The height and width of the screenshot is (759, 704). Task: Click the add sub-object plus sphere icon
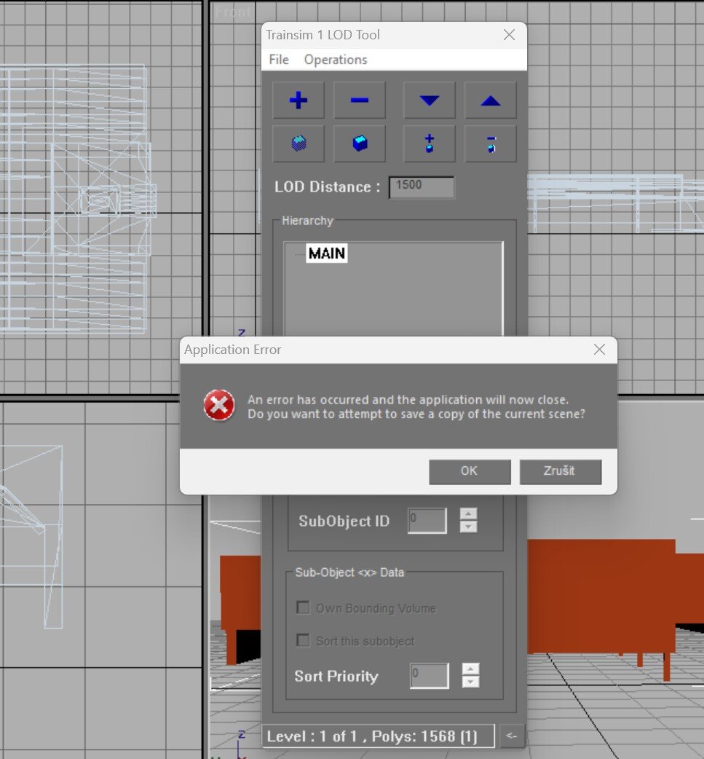point(430,143)
